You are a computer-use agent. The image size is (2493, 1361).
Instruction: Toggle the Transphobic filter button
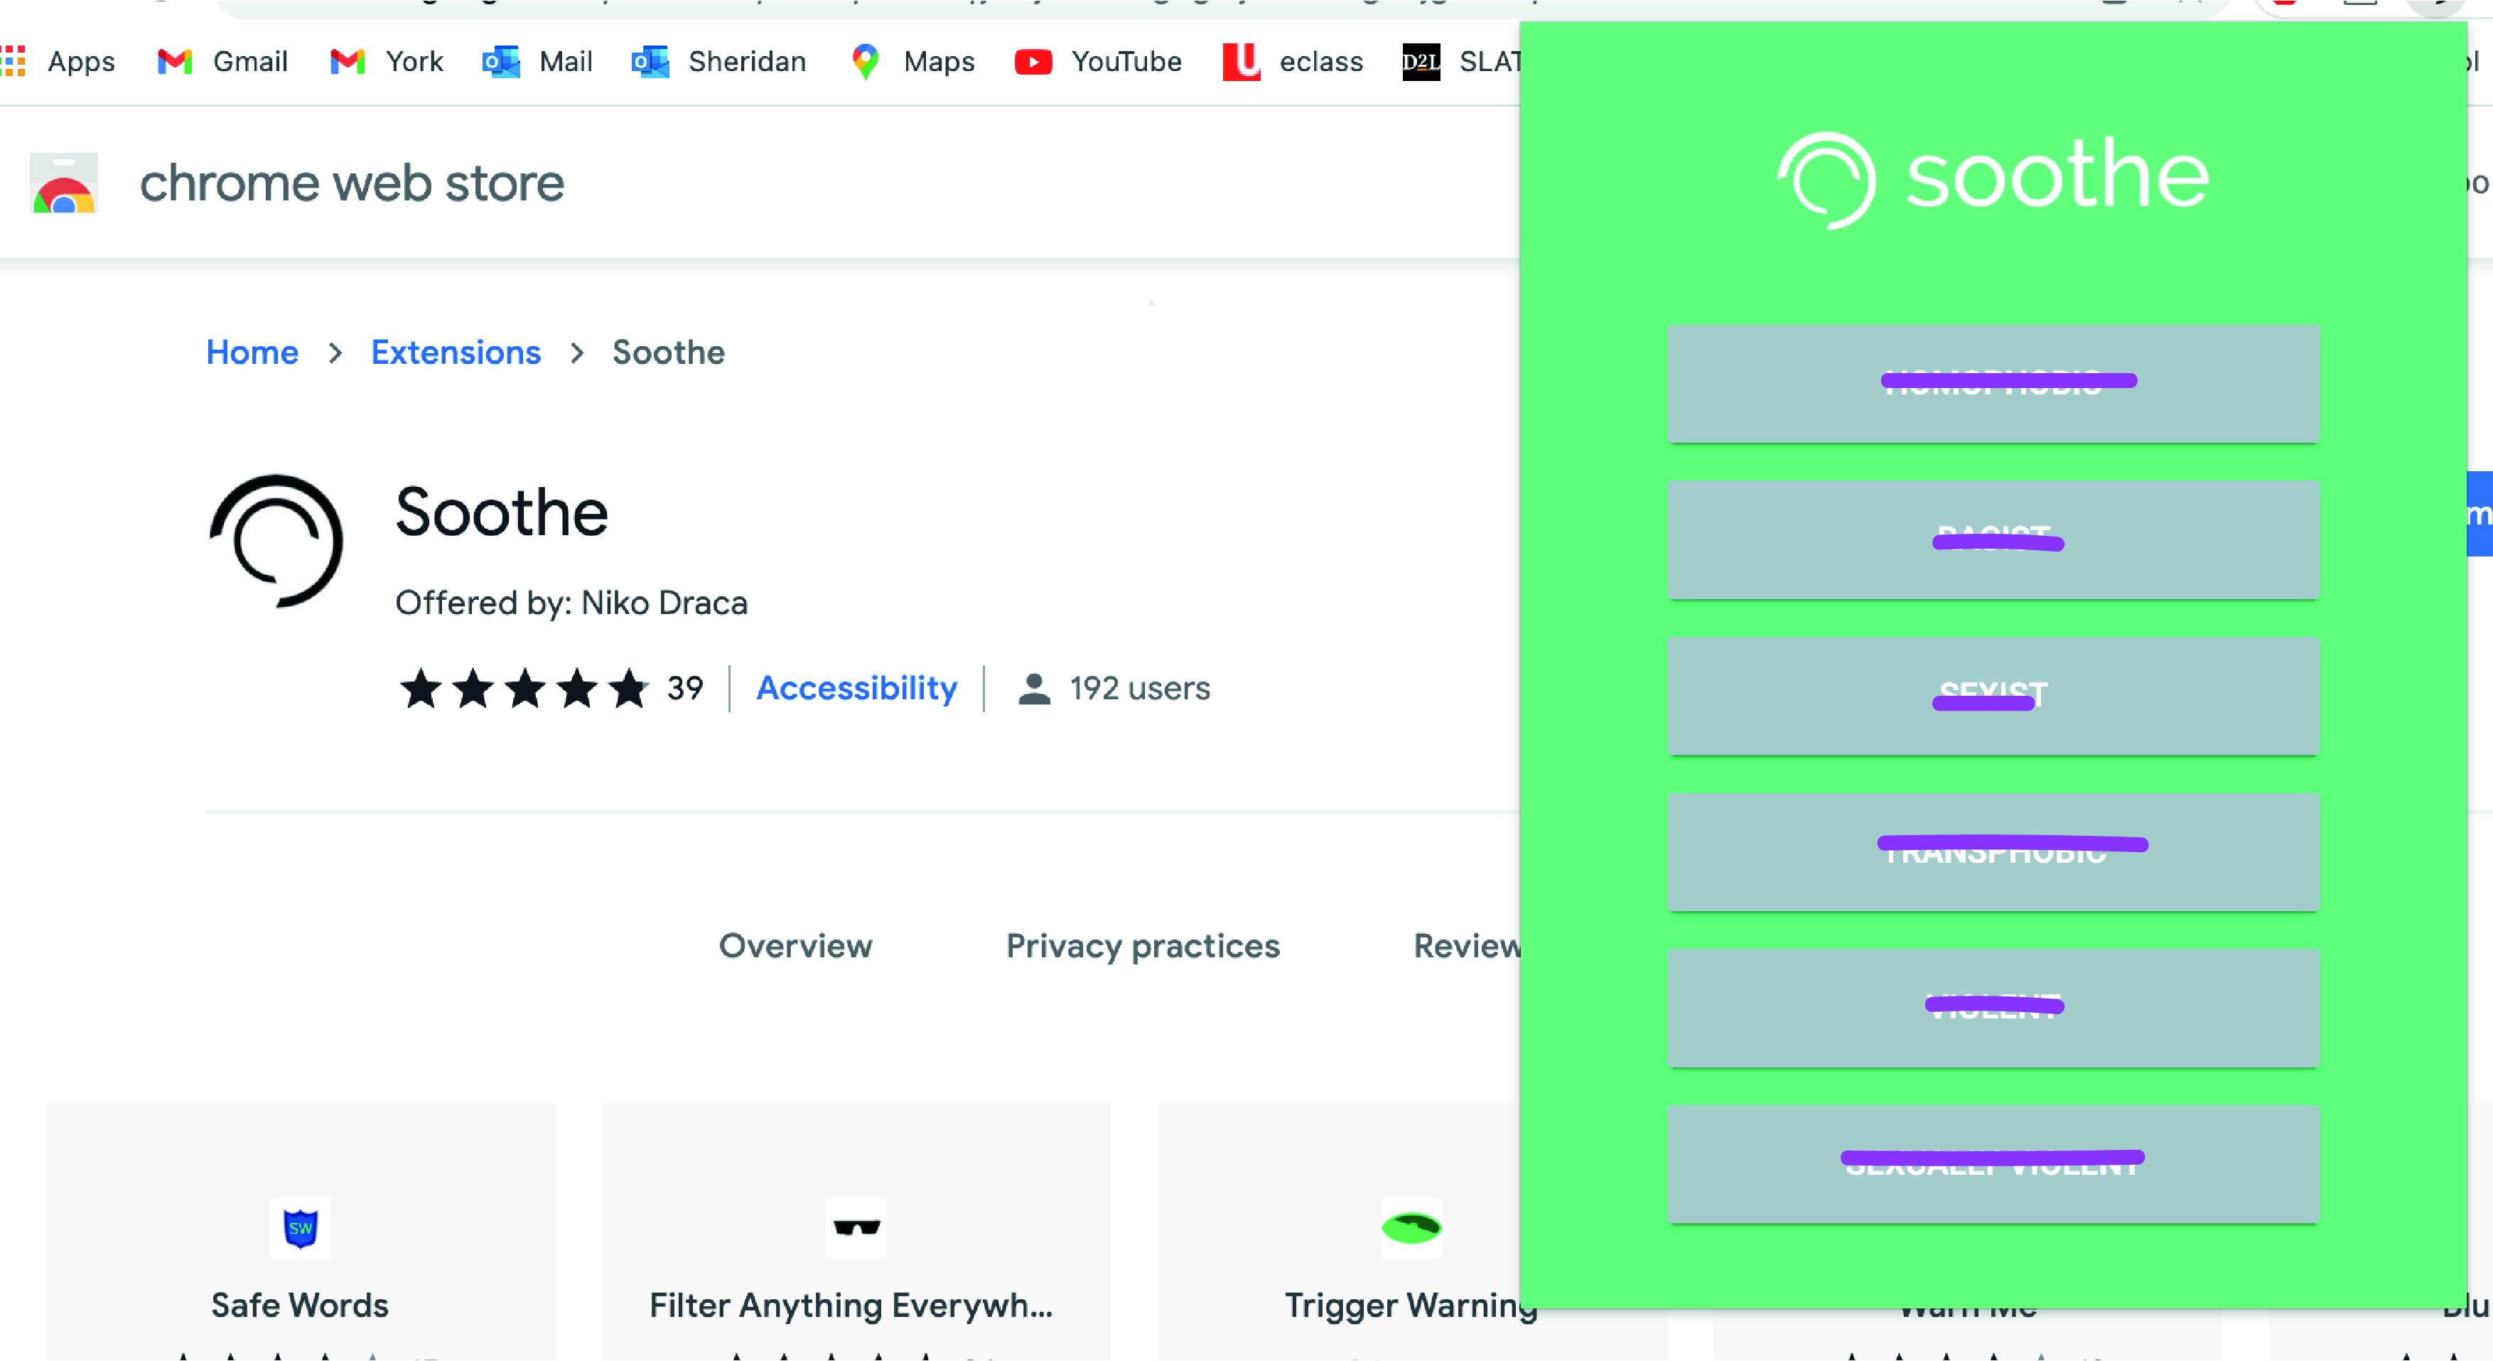click(x=1993, y=852)
